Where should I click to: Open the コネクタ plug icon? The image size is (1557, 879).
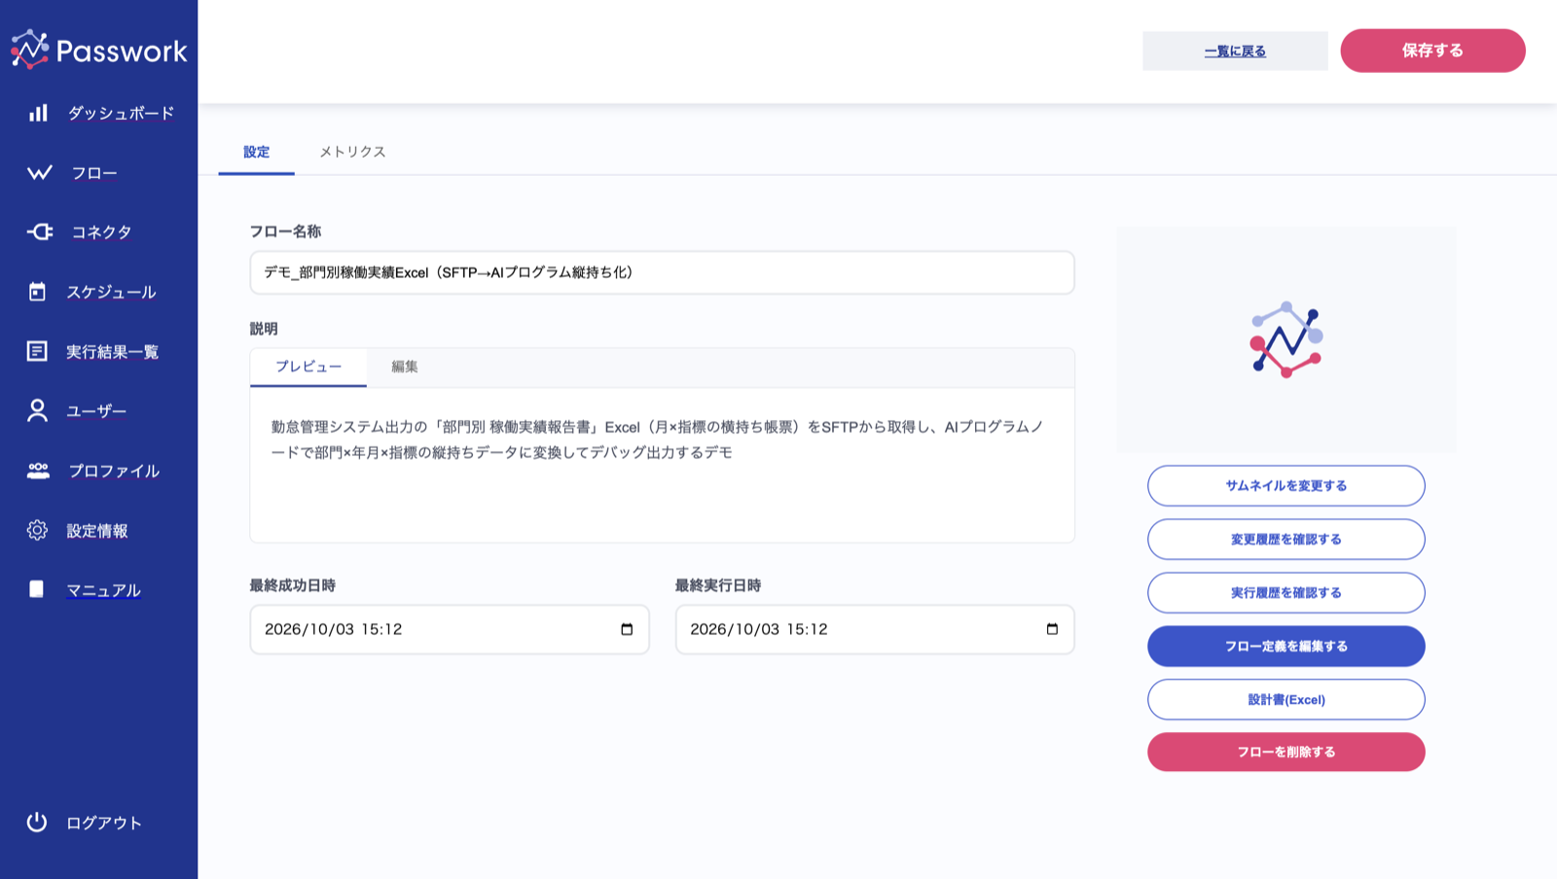tap(40, 231)
